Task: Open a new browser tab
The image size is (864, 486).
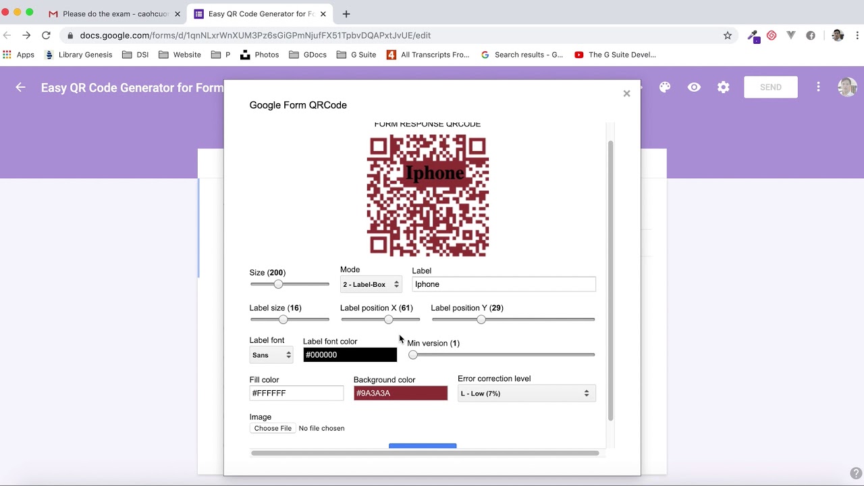Action: tap(346, 13)
